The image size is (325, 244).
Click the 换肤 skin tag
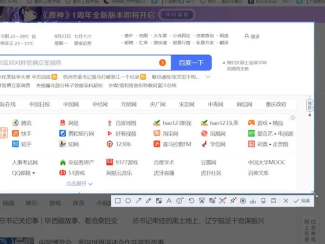pyautogui.click(x=310, y=105)
